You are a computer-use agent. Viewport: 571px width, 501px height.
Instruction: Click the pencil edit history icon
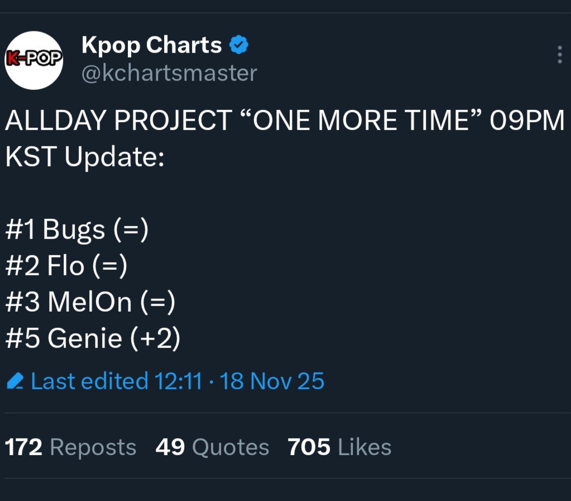coord(15,381)
